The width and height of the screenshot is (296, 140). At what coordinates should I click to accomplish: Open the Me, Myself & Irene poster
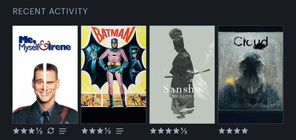[x=45, y=75]
